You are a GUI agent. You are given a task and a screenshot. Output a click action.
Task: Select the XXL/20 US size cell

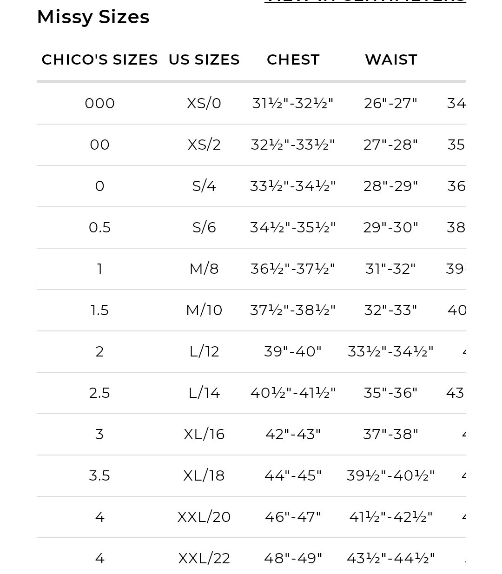(204, 517)
